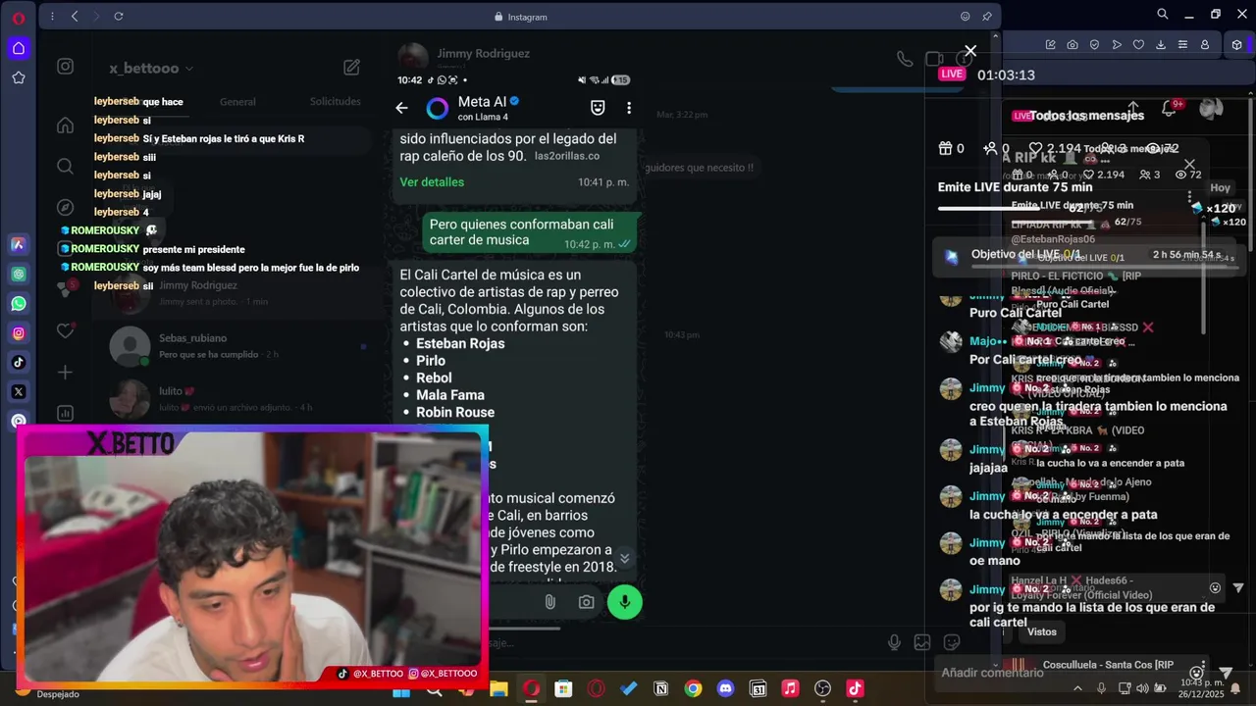Click the emoji reaction icon in address bar
1256x706 pixels.
(x=965, y=17)
